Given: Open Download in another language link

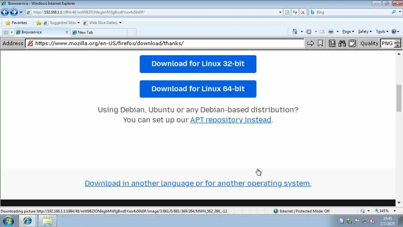Looking at the screenshot, I should [x=198, y=183].
